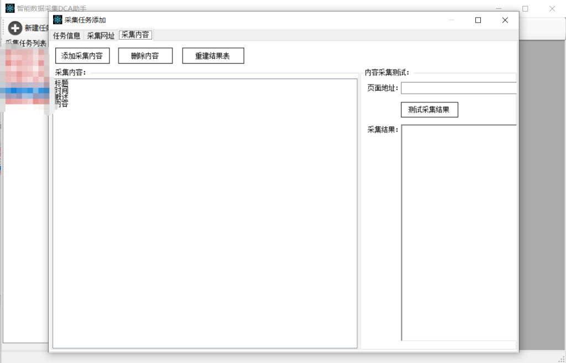The width and height of the screenshot is (566, 363).
Task: Select 内容 in the 采集内容 list
Action: [x=61, y=103]
